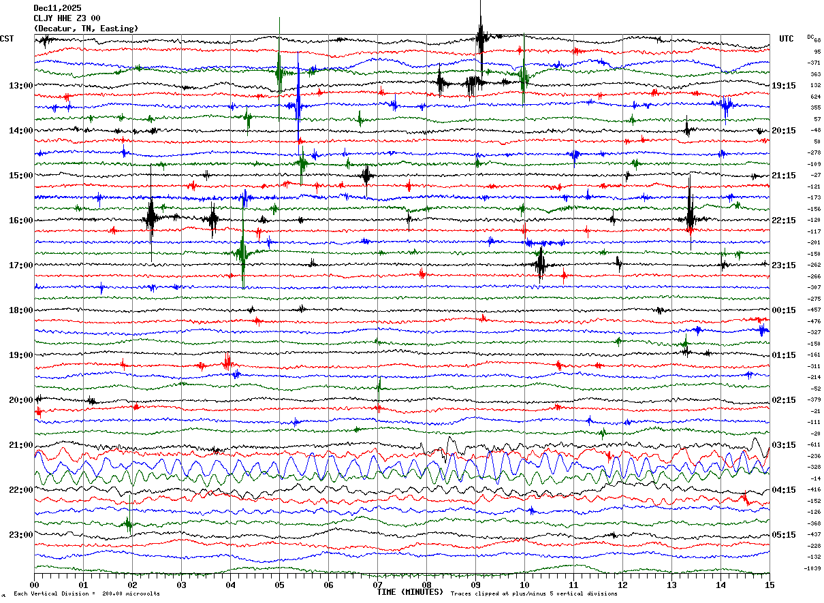Click the 00:15 UTC time label
The image size is (824, 603).
coord(784,310)
